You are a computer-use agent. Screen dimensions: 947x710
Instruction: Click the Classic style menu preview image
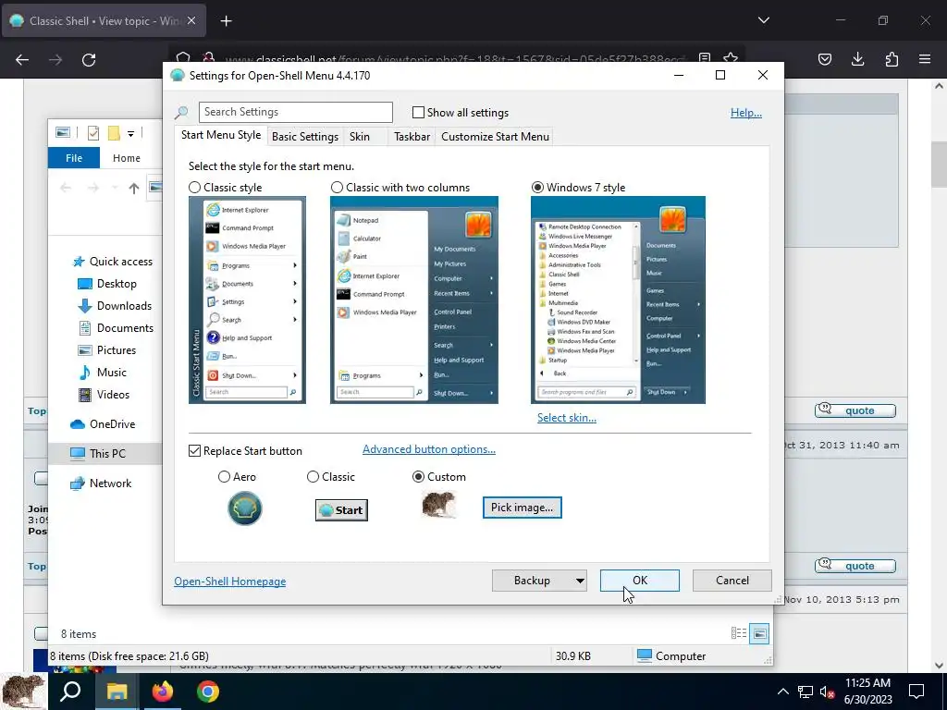247,300
